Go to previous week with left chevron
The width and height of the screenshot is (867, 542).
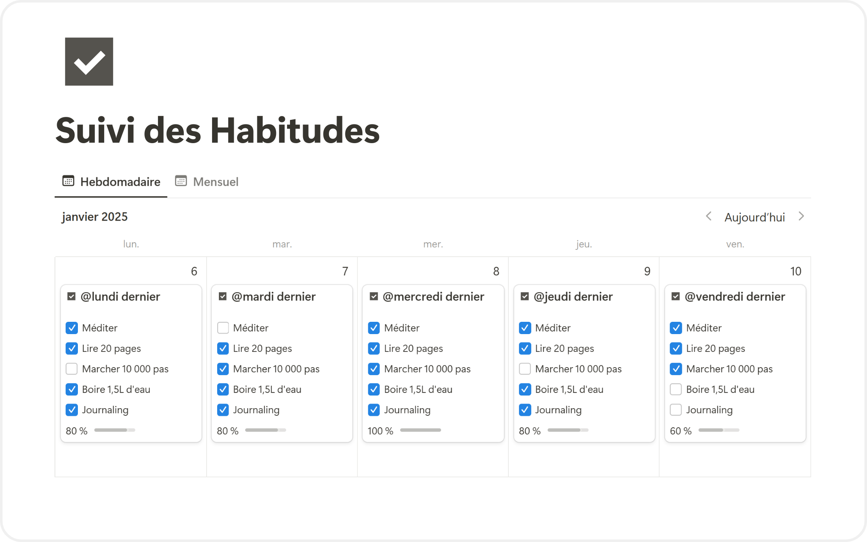pos(709,216)
